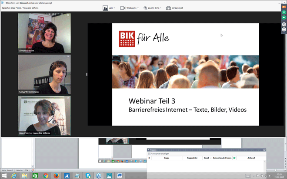Open the Empf. column dropdown arrow
The height and width of the screenshot is (179, 287).
tap(211, 158)
